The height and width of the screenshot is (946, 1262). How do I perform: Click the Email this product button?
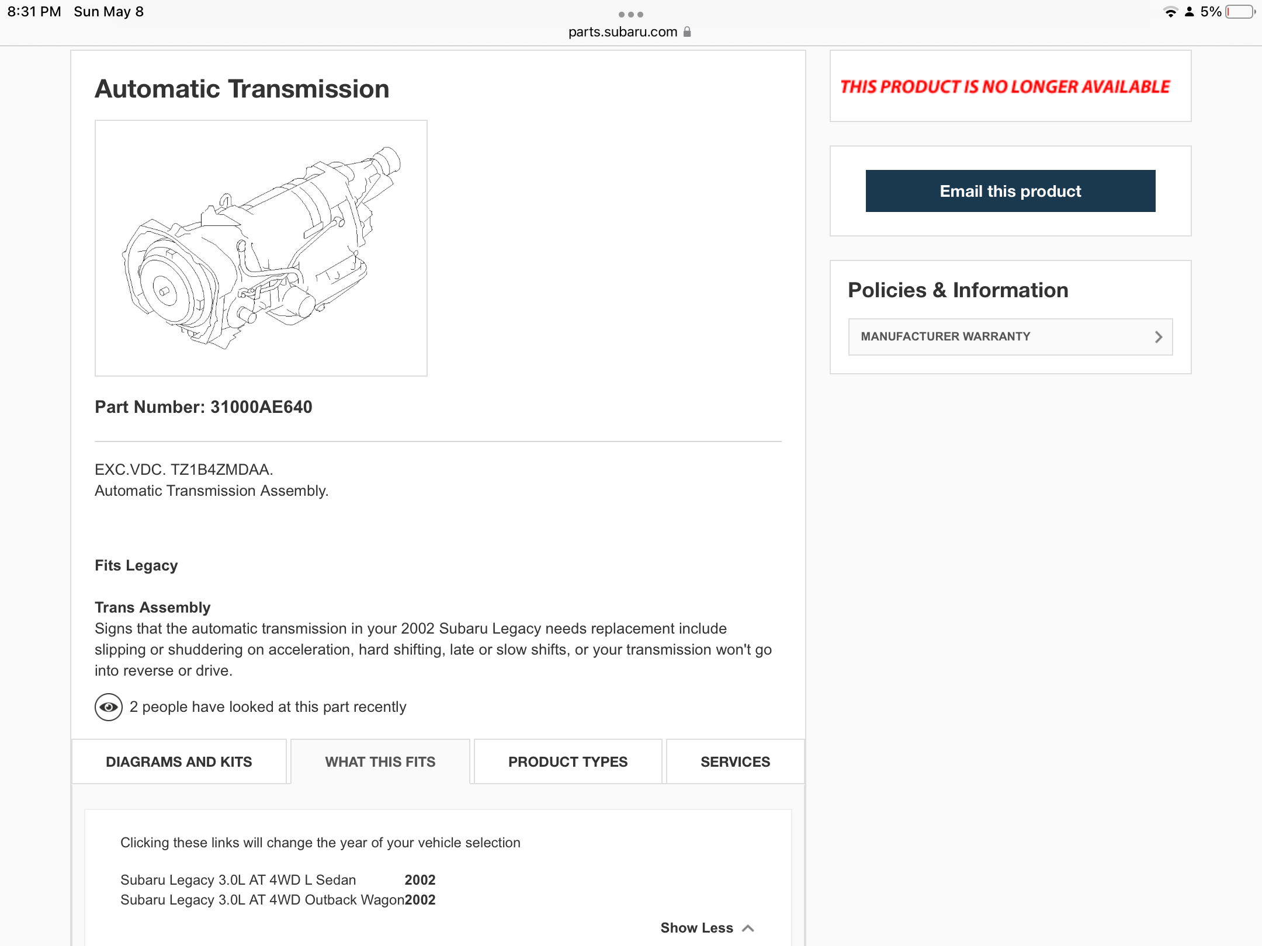(x=1010, y=191)
